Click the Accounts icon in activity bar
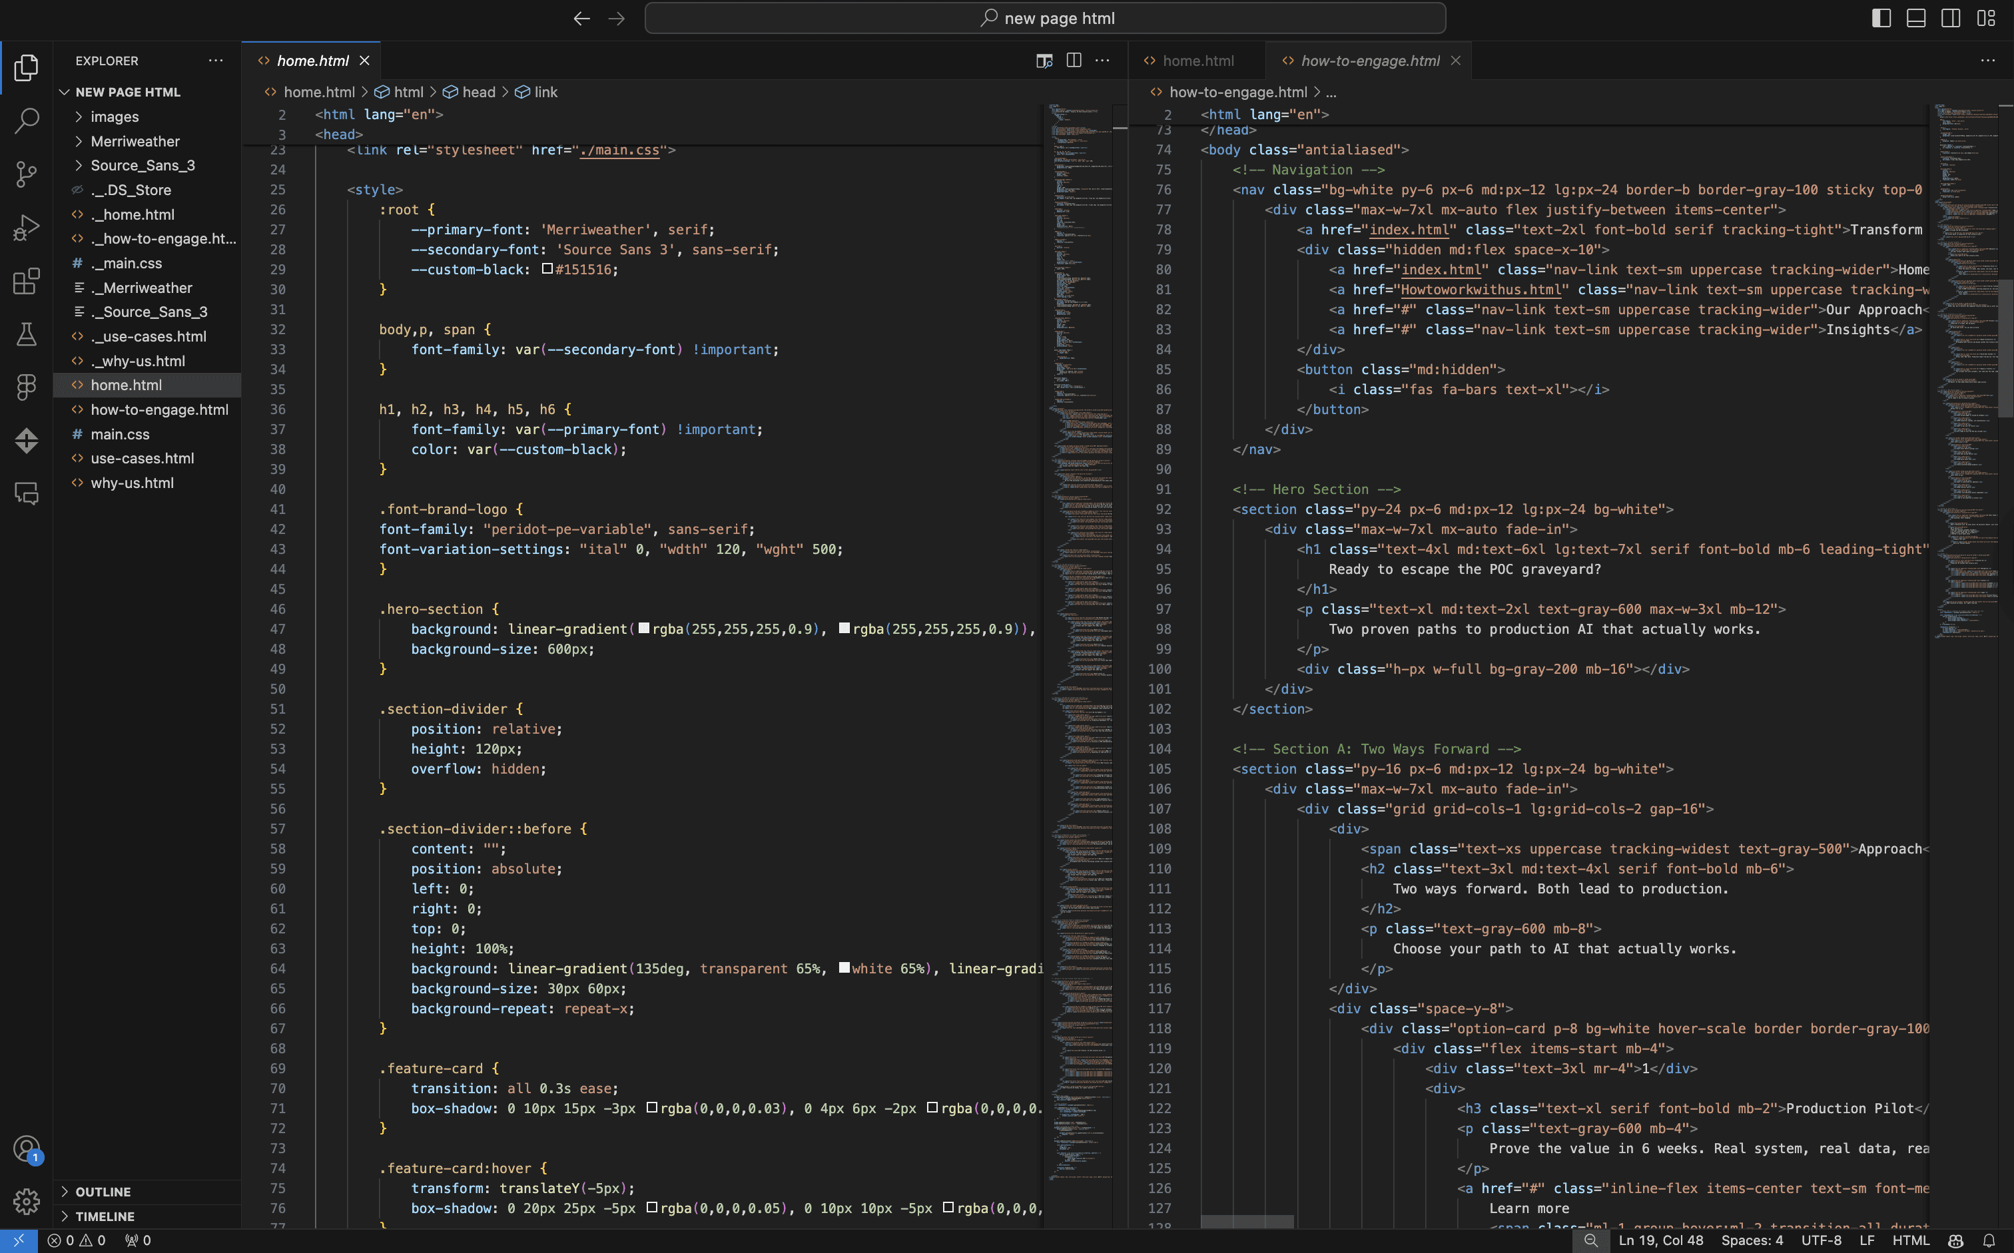The width and height of the screenshot is (2014, 1253). click(x=27, y=1148)
